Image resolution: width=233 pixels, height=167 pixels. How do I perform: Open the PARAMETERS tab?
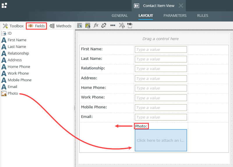(175, 16)
